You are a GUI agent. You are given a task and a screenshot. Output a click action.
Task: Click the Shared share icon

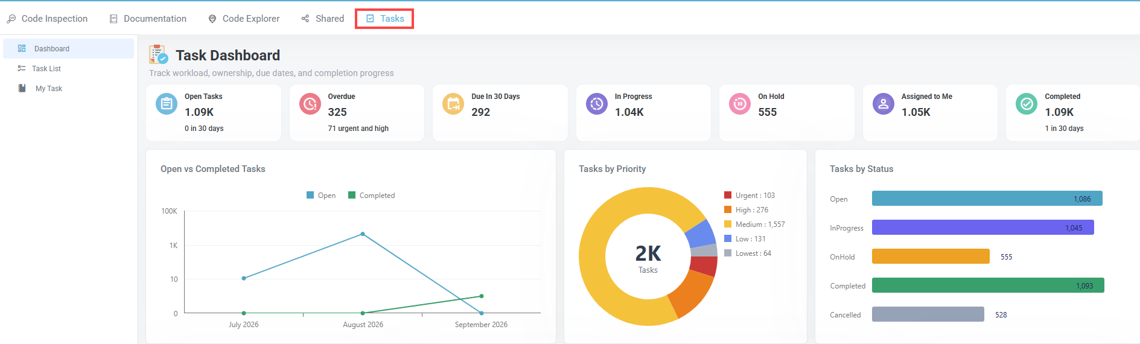click(x=305, y=19)
